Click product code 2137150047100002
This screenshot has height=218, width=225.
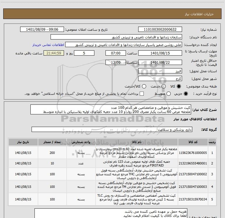coord(193,174)
